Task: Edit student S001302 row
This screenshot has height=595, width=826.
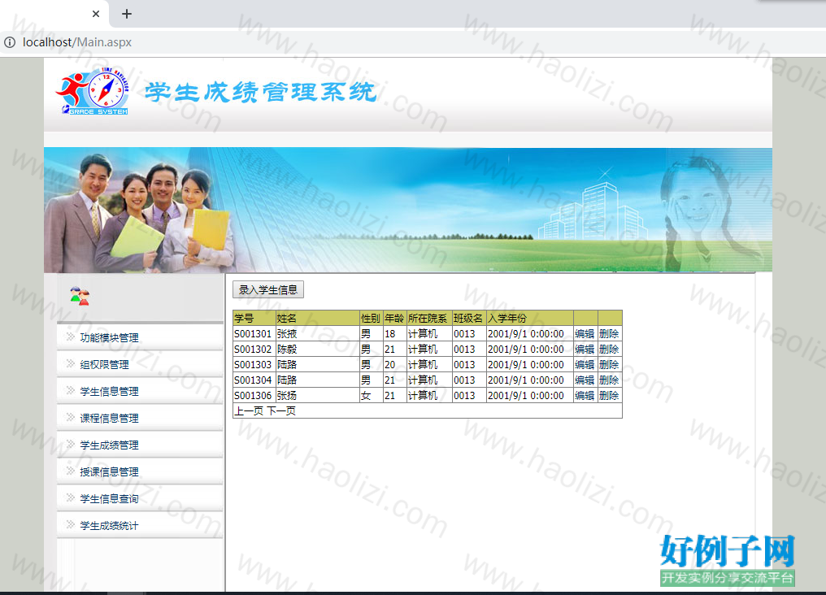Action: click(x=585, y=349)
